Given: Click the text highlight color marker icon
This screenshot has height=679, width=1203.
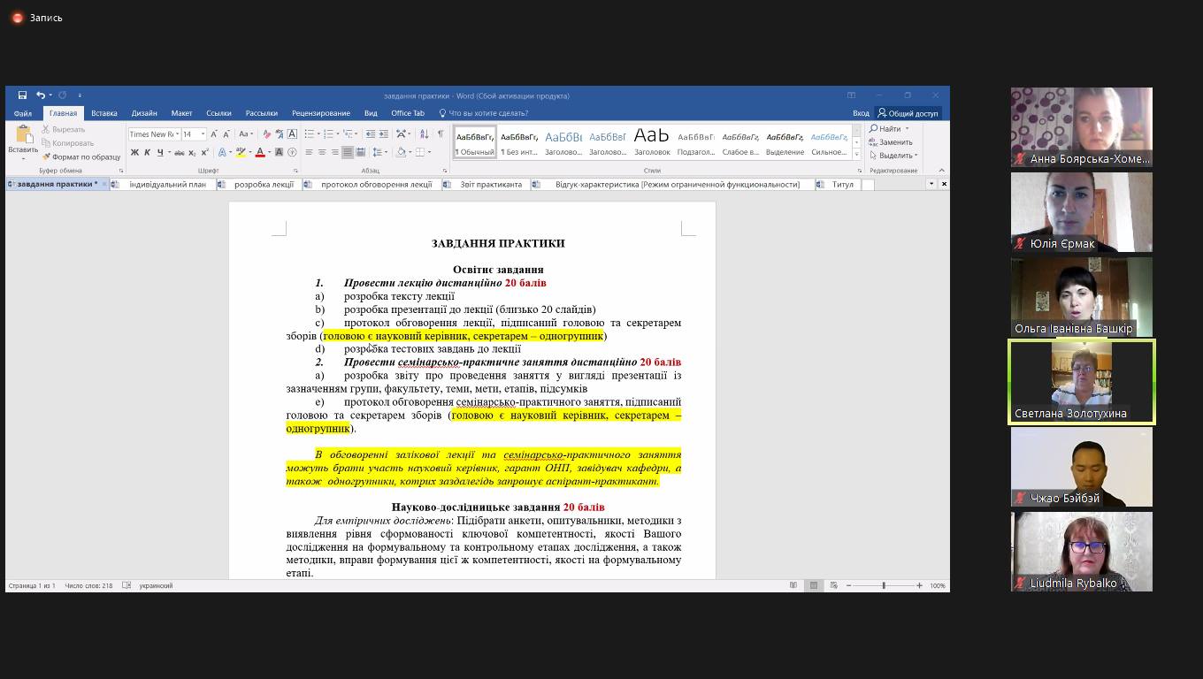Looking at the screenshot, I should 240,152.
